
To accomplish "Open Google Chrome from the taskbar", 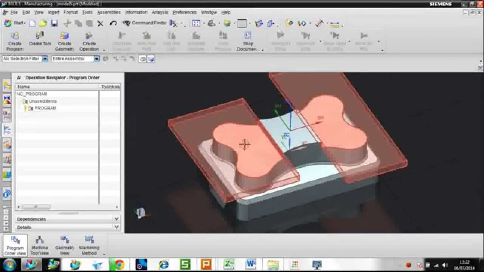I will [119, 264].
